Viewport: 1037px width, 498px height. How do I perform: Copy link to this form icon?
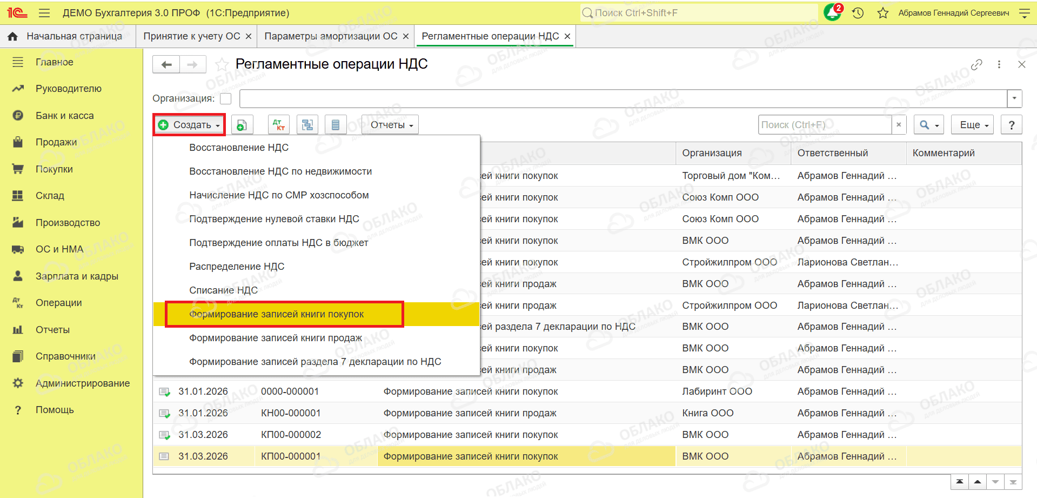click(x=976, y=65)
